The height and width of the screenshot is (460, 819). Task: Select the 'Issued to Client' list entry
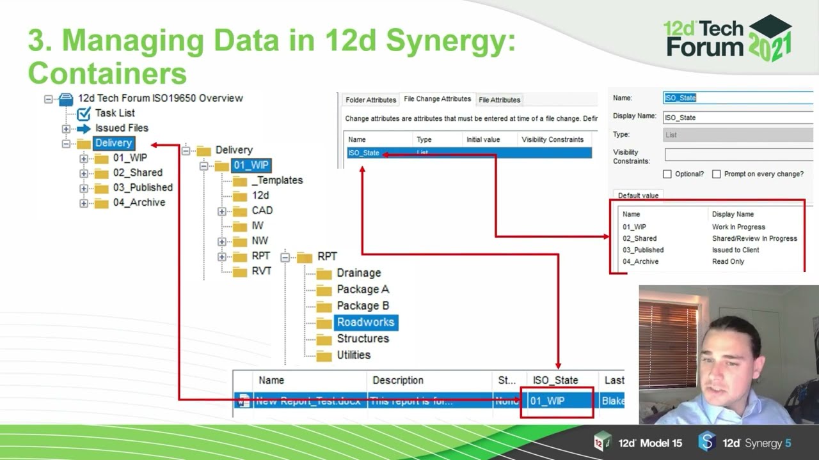pos(735,250)
